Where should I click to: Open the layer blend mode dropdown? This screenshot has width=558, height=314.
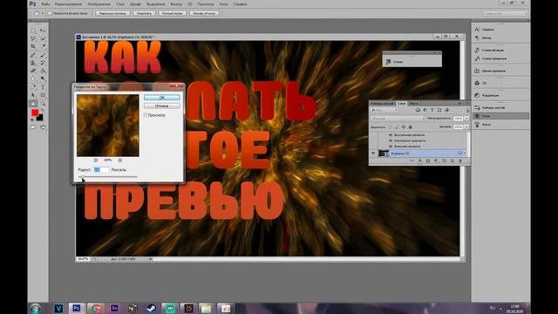(398, 119)
